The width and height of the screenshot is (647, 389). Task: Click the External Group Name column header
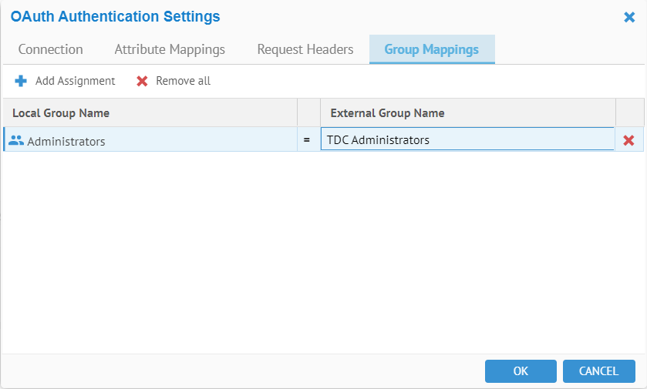[x=387, y=113]
